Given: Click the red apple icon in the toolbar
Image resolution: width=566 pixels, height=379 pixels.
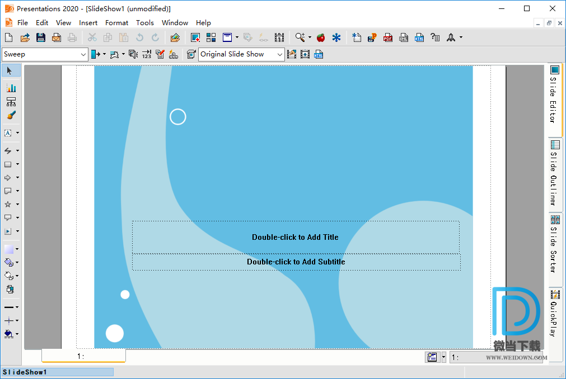Looking at the screenshot, I should pos(321,37).
